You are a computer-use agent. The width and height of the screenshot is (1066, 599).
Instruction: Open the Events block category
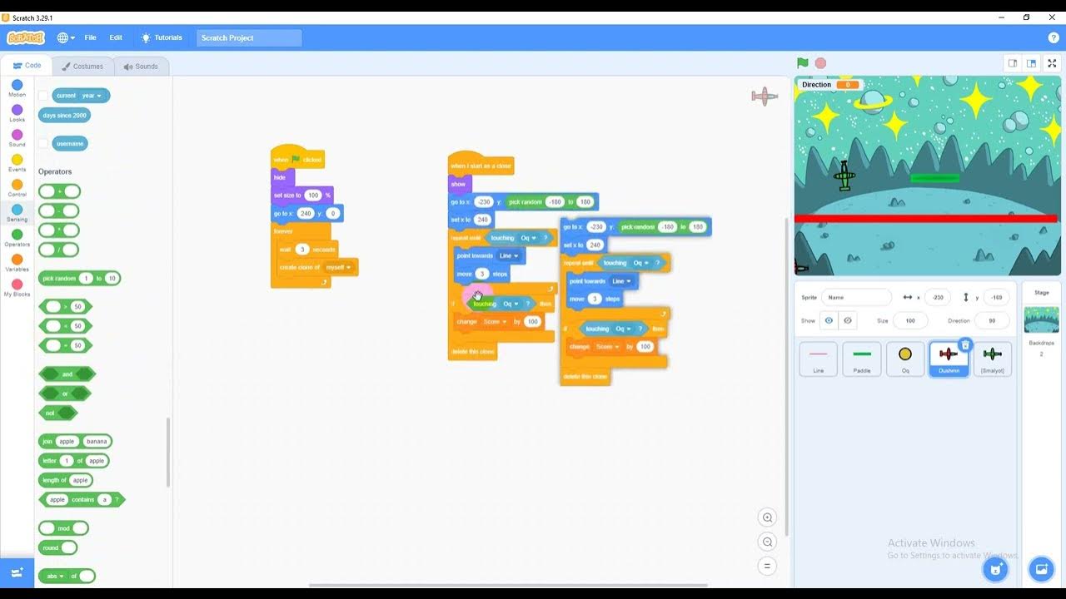coord(17,163)
